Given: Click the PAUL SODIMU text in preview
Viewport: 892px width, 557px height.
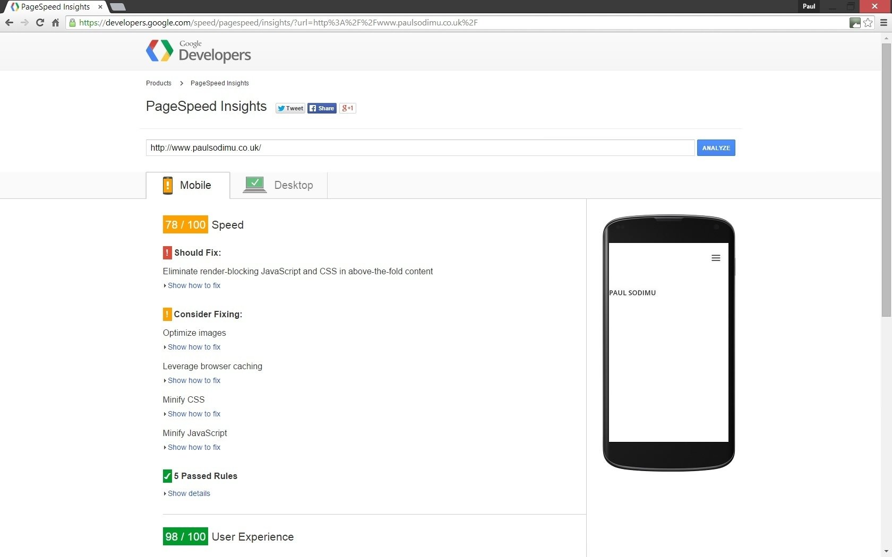Looking at the screenshot, I should (x=632, y=293).
